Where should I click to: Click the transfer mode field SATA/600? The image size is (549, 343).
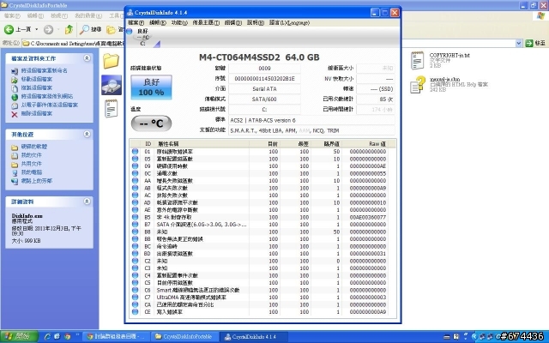pos(264,99)
